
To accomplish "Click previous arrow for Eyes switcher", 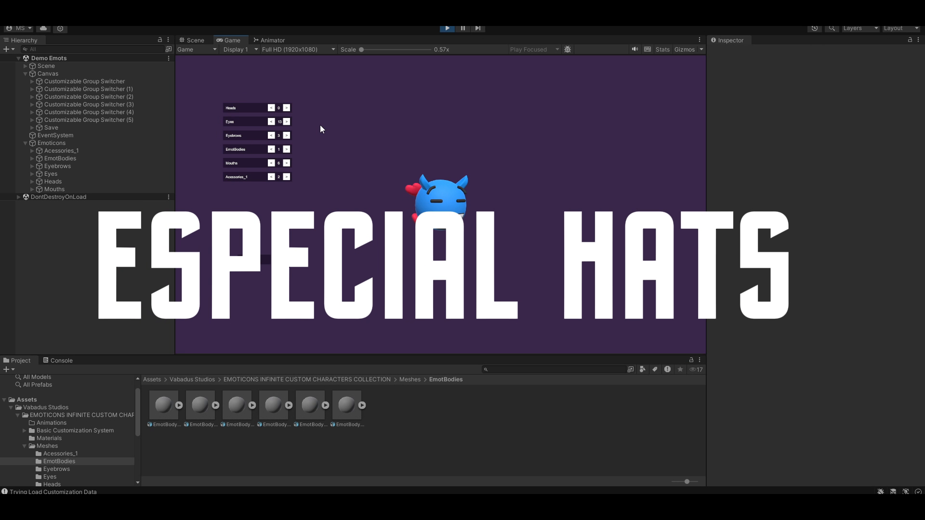I will click(x=271, y=122).
